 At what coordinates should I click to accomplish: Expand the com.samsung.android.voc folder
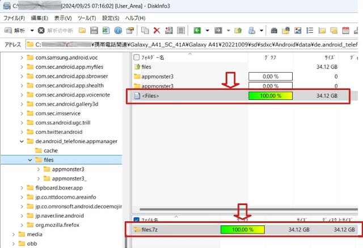click(x=22, y=58)
